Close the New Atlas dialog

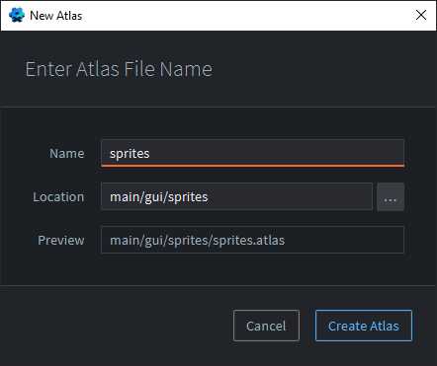click(x=421, y=15)
